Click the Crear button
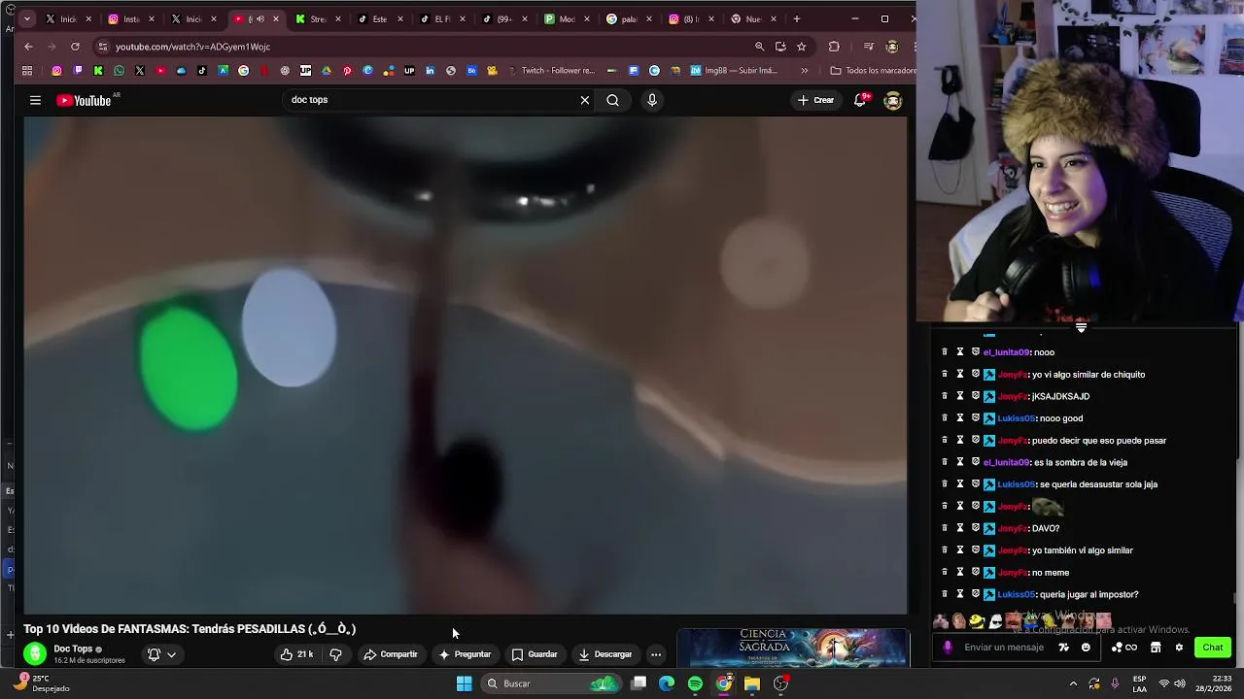 pyautogui.click(x=815, y=100)
